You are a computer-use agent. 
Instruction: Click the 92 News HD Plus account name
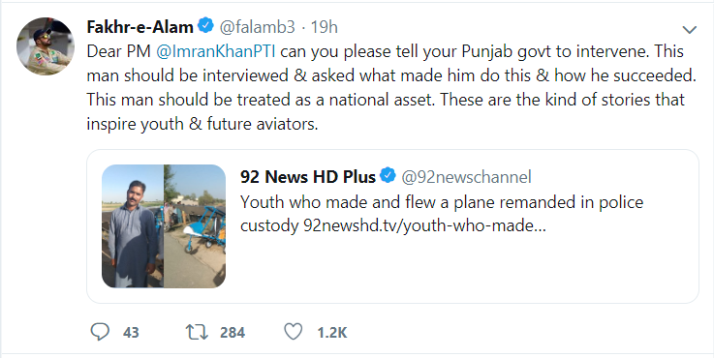pyautogui.click(x=308, y=176)
